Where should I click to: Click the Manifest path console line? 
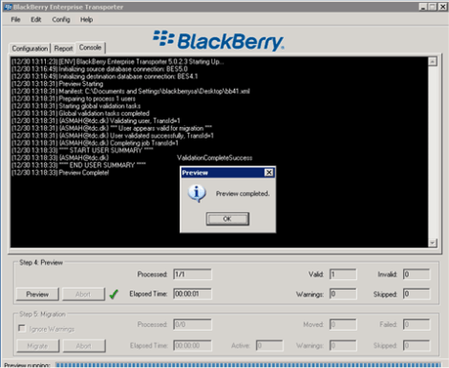tap(131, 92)
